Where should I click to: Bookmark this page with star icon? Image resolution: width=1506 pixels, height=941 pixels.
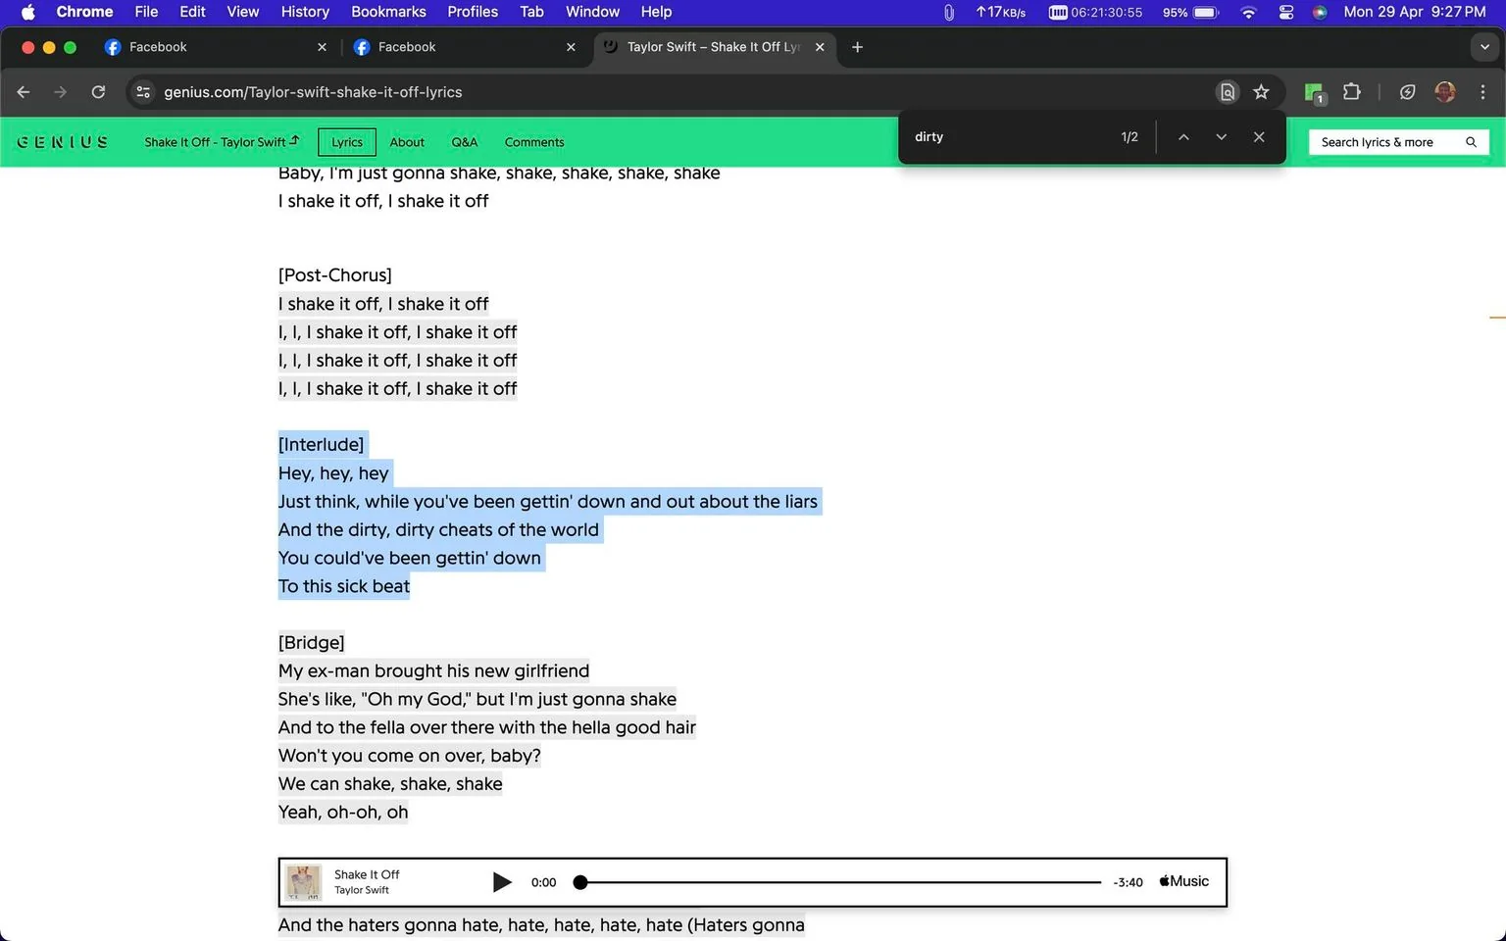tap(1261, 92)
